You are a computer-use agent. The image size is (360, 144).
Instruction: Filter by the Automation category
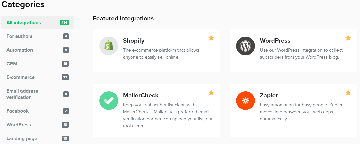pos(20,50)
